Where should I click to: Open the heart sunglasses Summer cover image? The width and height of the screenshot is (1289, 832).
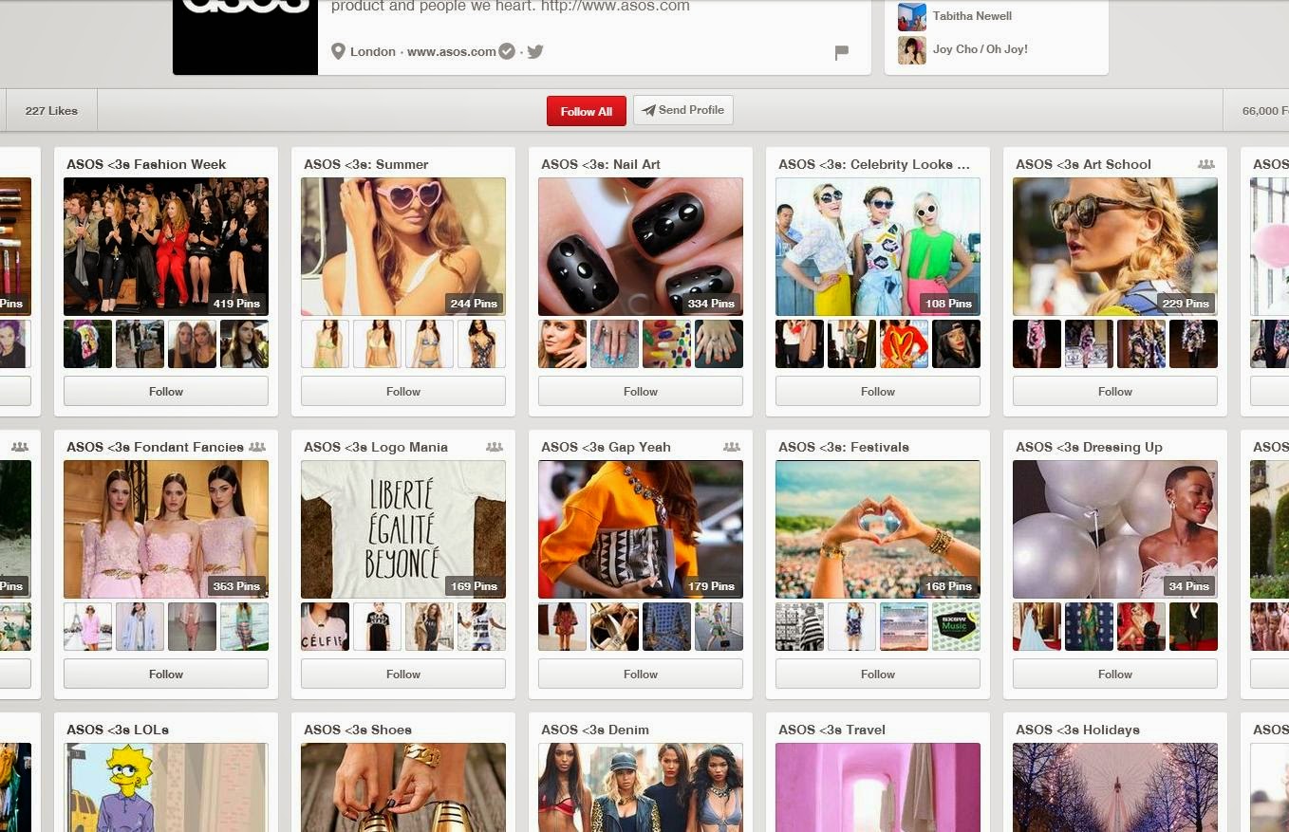[x=403, y=247]
